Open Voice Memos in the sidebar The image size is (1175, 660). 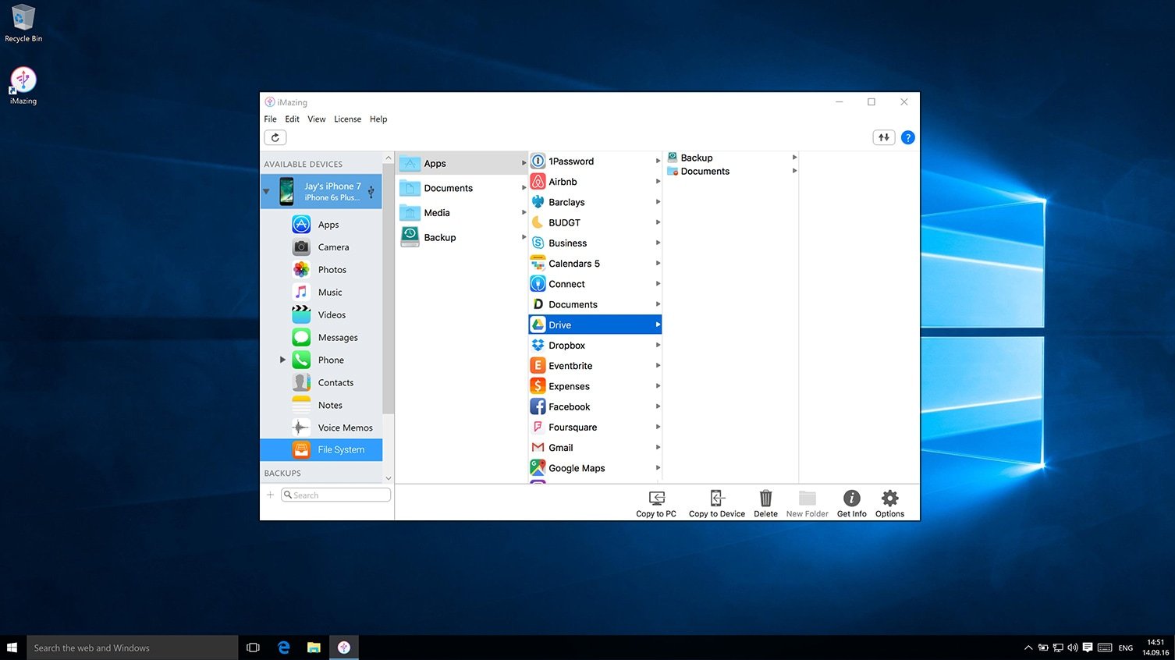point(321,428)
